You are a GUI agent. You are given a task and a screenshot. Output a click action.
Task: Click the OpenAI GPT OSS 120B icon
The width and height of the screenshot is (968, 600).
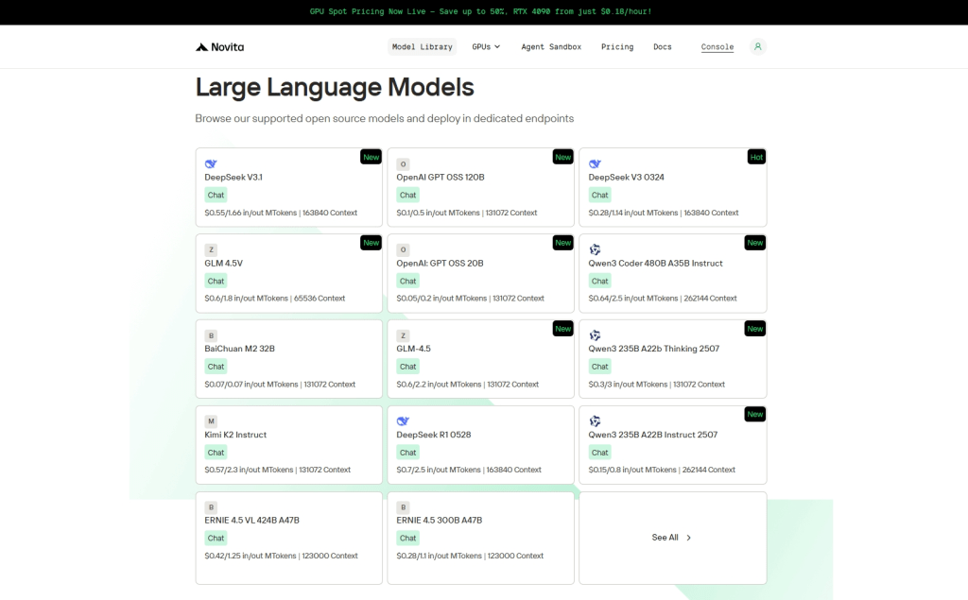(x=403, y=163)
